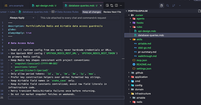Click the Keep all changes button
The image size is (201, 105).
pos(92,12)
